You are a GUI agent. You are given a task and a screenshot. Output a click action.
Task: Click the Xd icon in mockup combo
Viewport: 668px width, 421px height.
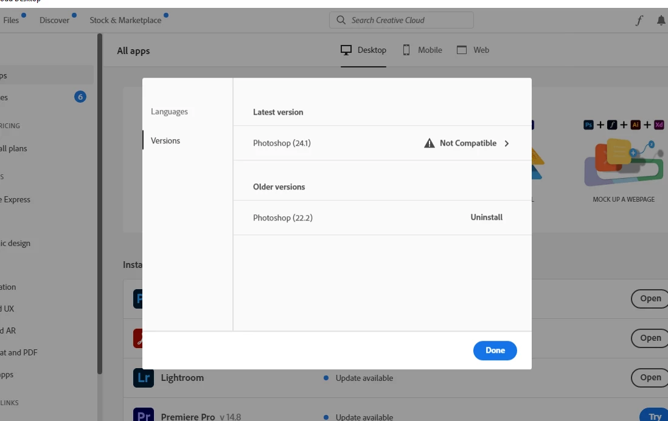[x=659, y=125]
